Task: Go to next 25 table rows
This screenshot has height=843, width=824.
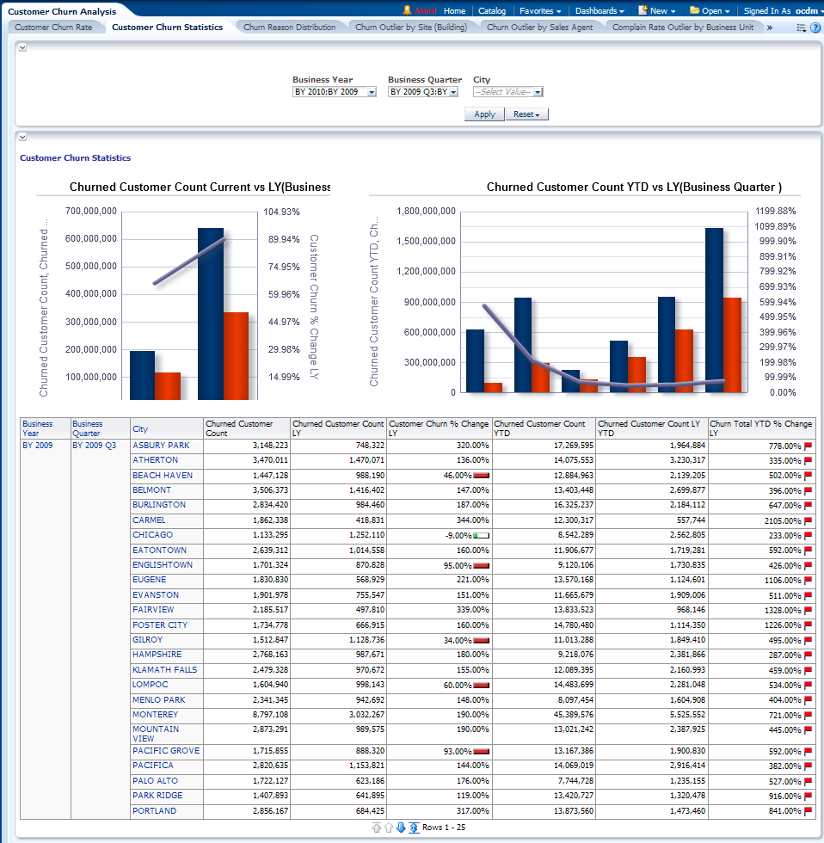Action: 401,828
